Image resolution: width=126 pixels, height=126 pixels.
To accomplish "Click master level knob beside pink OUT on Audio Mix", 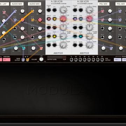I will 33,48.
